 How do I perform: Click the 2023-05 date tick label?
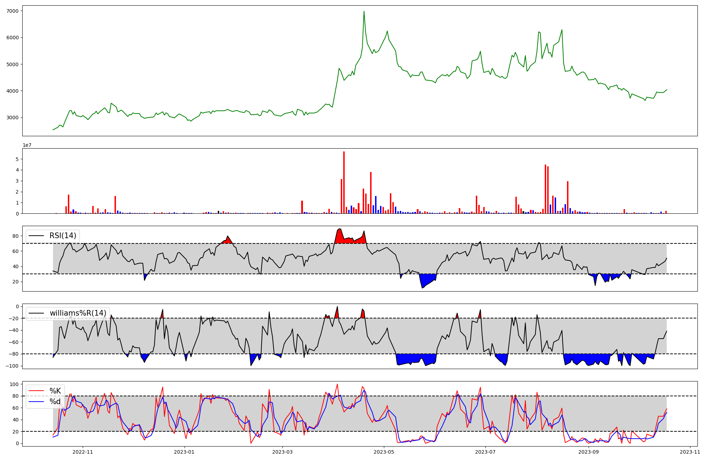384,452
